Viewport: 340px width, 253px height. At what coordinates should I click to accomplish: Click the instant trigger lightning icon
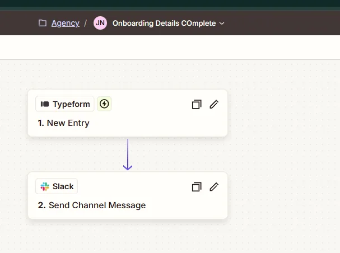[x=104, y=104]
